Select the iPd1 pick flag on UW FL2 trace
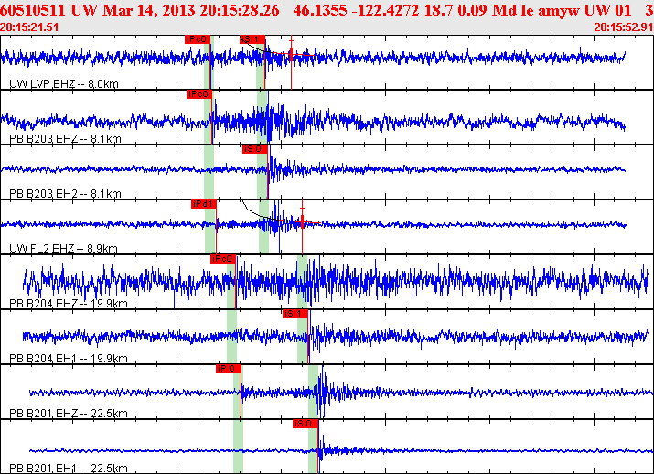 [204, 204]
